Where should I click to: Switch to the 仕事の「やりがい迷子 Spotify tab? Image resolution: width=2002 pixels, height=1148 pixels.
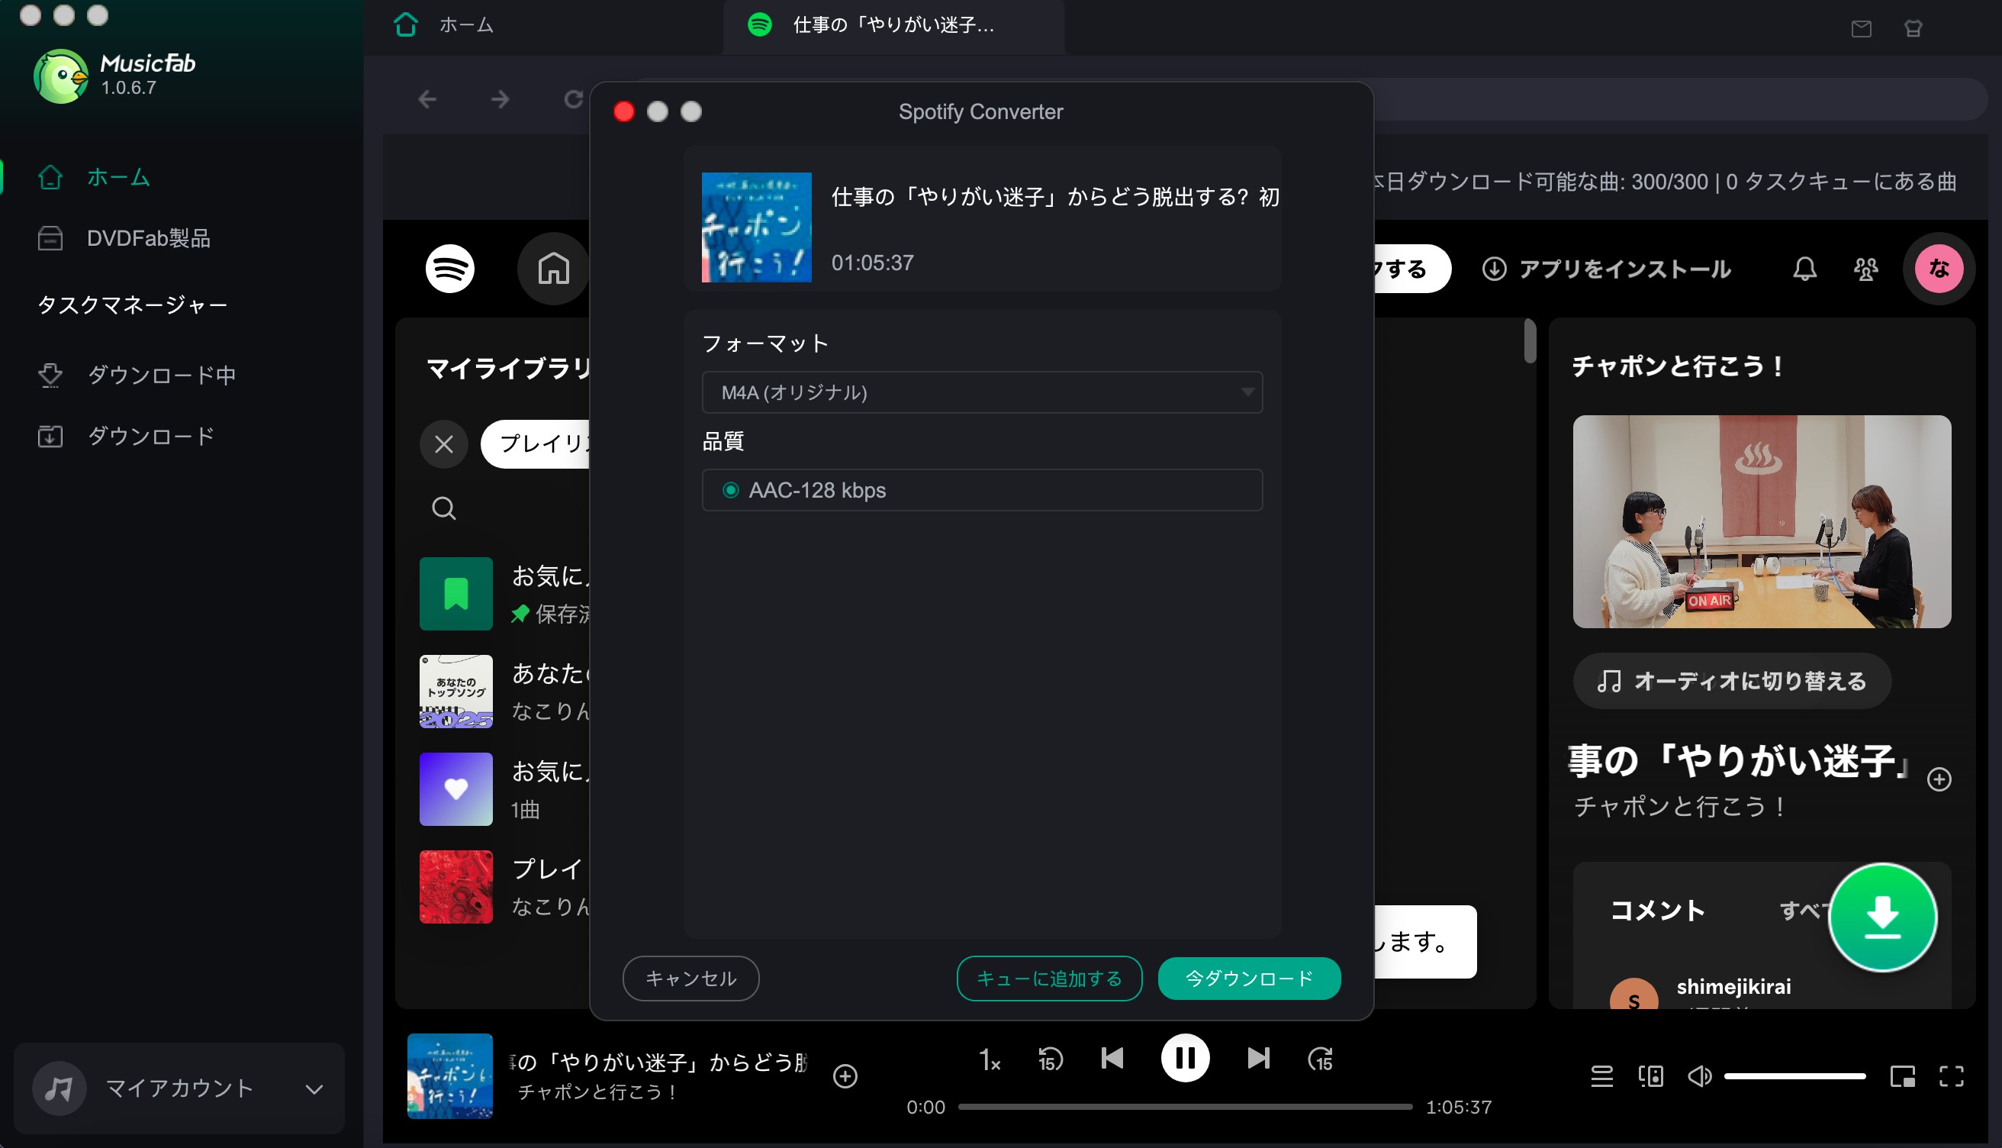[x=893, y=25]
